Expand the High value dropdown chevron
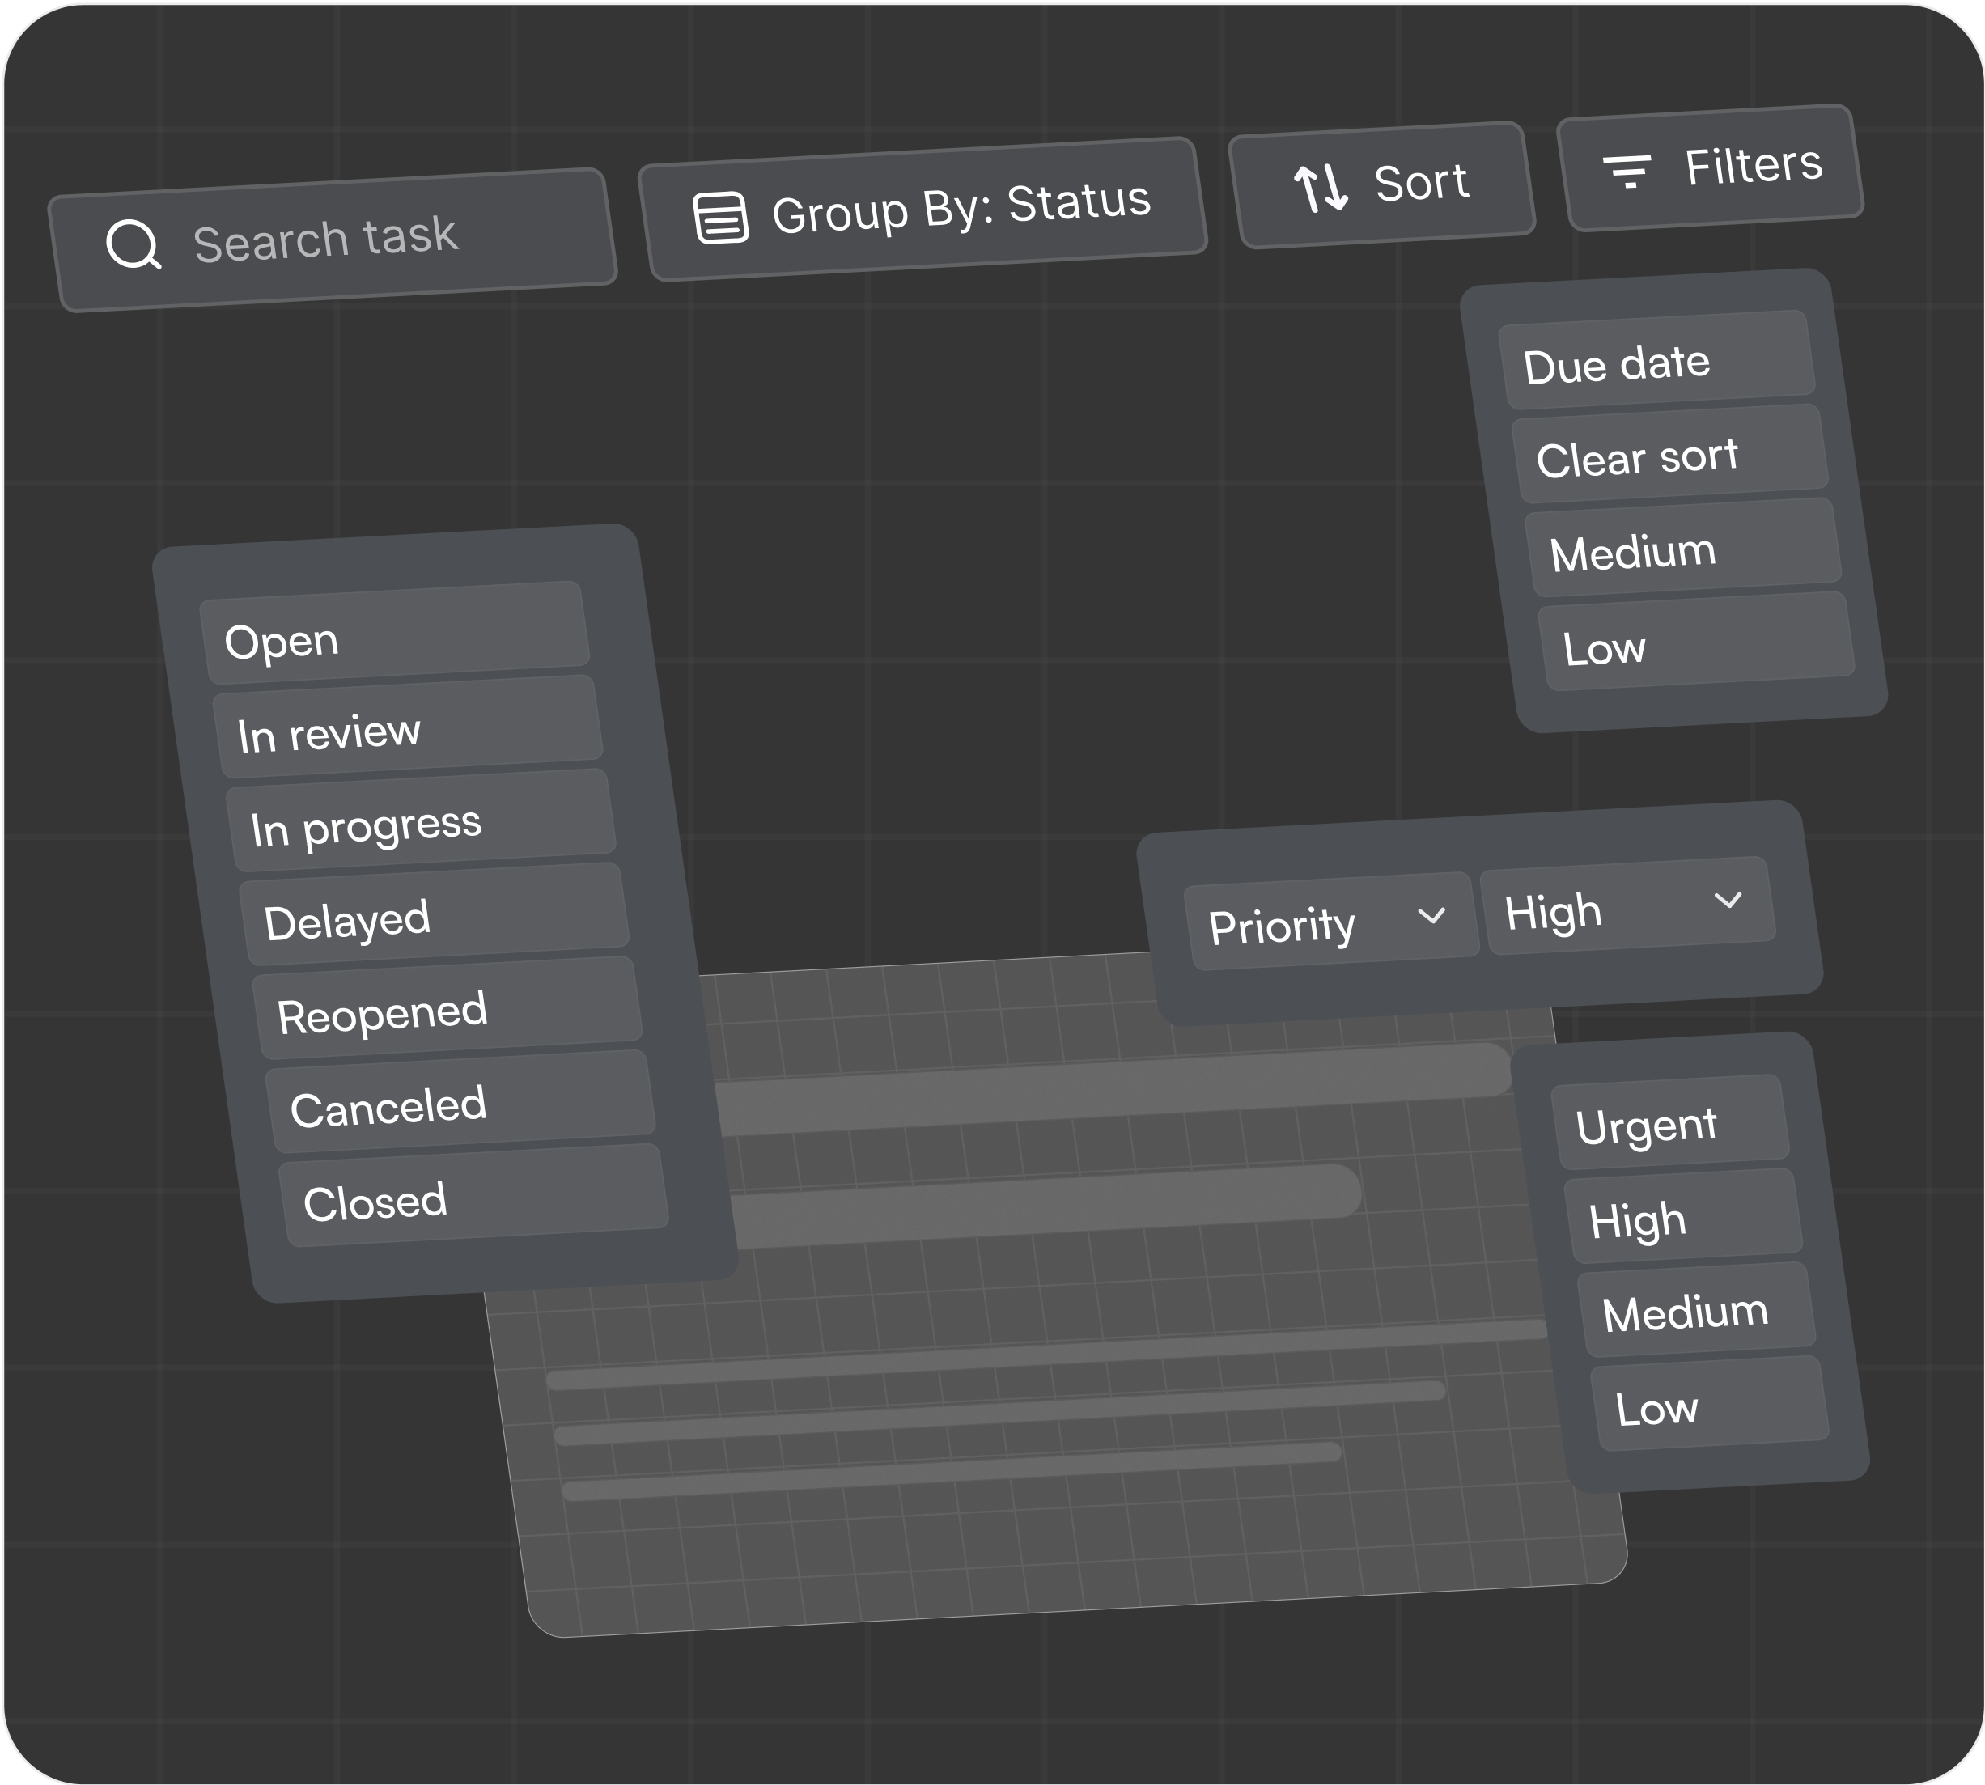Image resolution: width=1985 pixels, height=1785 pixels. coord(1727,899)
